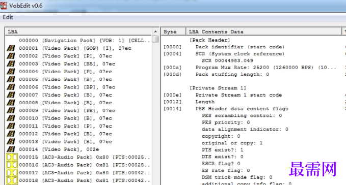Click video pack icon for LBA 000014
The width and height of the screenshot is (346, 185).
pos(11,149)
